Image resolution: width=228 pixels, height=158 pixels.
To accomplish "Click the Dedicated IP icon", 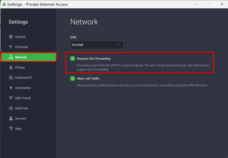I will point(11,78).
